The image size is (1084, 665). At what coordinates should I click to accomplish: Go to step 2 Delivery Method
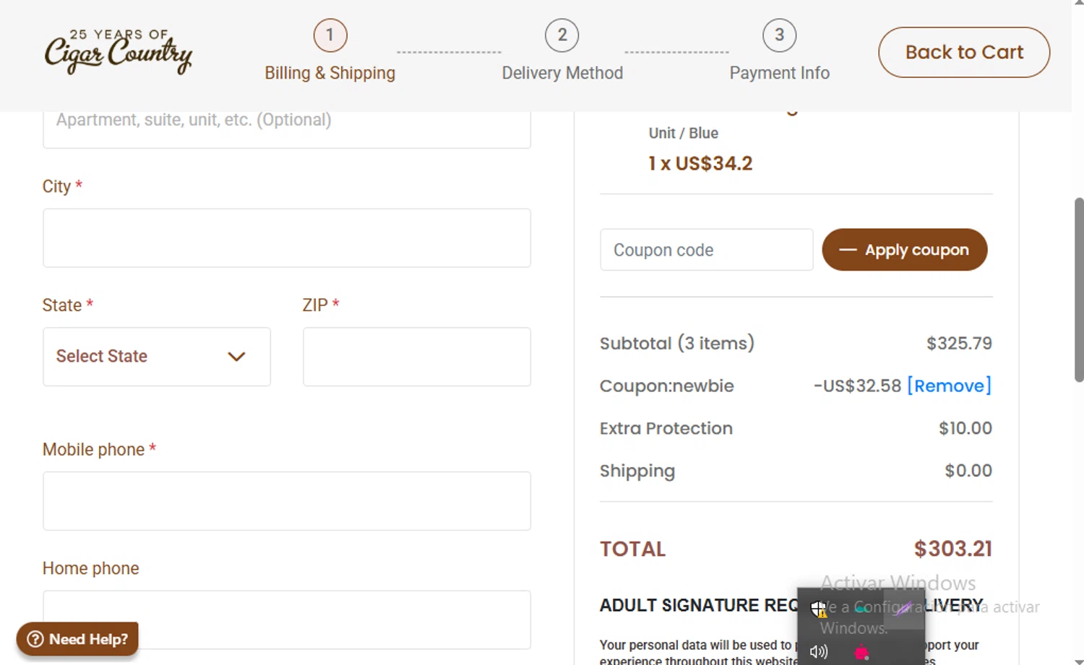coord(562,52)
